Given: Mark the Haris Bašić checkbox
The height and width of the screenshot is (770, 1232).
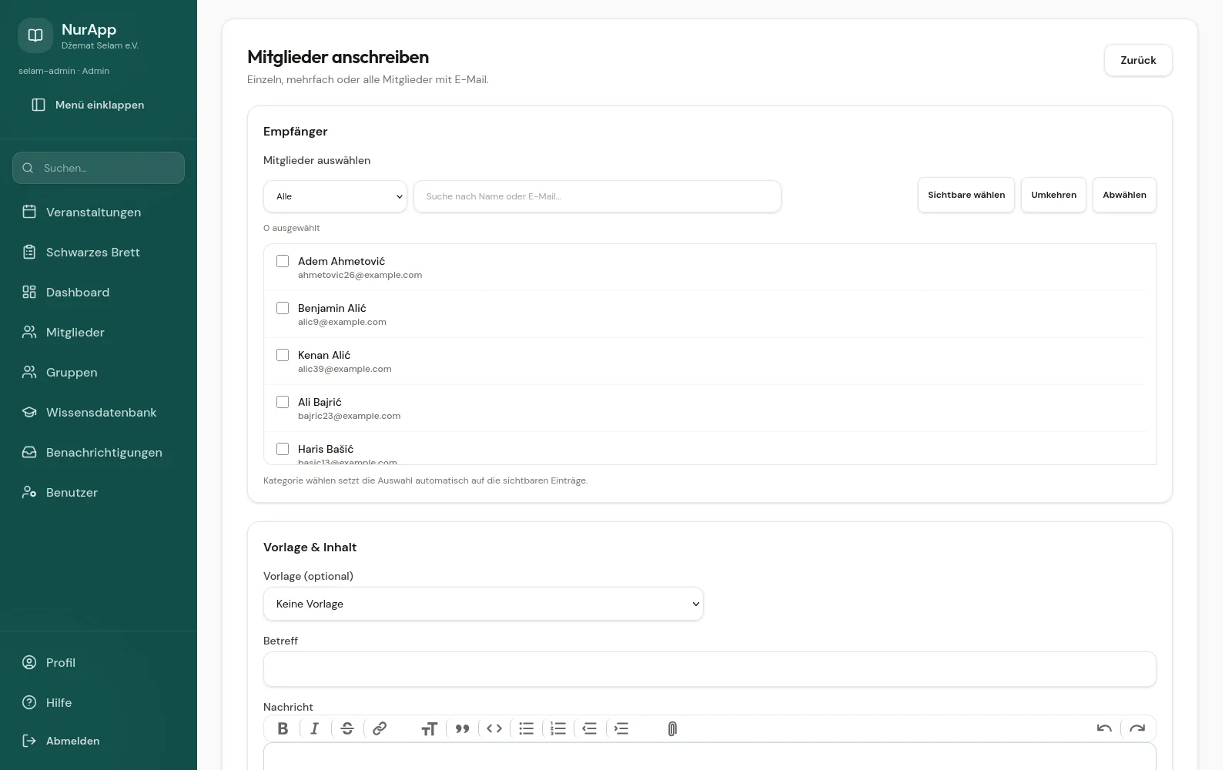Looking at the screenshot, I should click(283, 449).
